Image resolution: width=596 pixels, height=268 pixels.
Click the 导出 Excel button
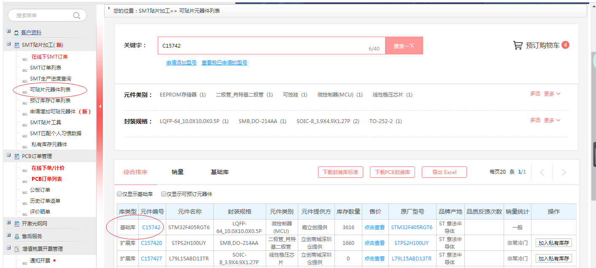444,172
